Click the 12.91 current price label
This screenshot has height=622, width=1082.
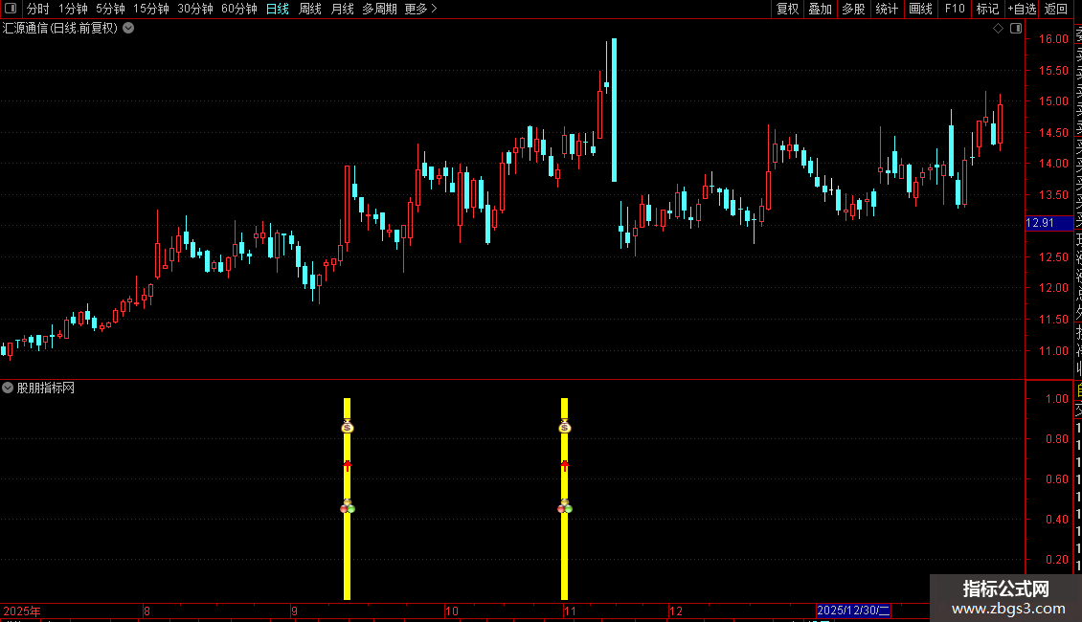1048,223
